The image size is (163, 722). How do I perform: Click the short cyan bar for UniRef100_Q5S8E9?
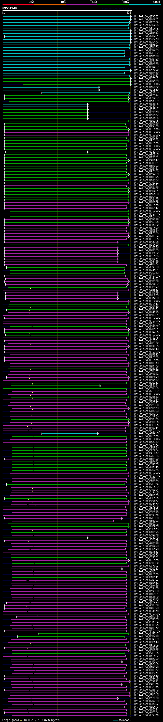51,90
